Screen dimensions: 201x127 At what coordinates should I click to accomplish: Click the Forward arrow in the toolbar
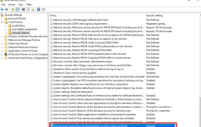pyautogui.click(x=7, y=9)
